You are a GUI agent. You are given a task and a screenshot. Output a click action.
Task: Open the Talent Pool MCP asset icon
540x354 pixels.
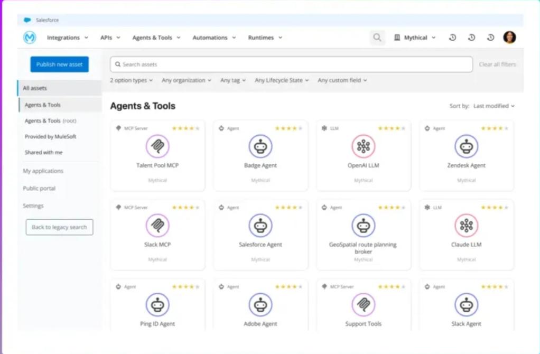tap(157, 146)
